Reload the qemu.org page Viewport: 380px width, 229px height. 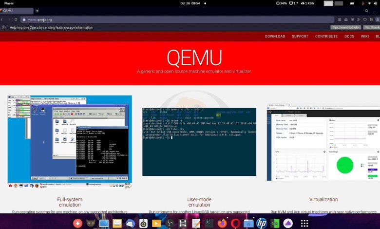point(16,19)
